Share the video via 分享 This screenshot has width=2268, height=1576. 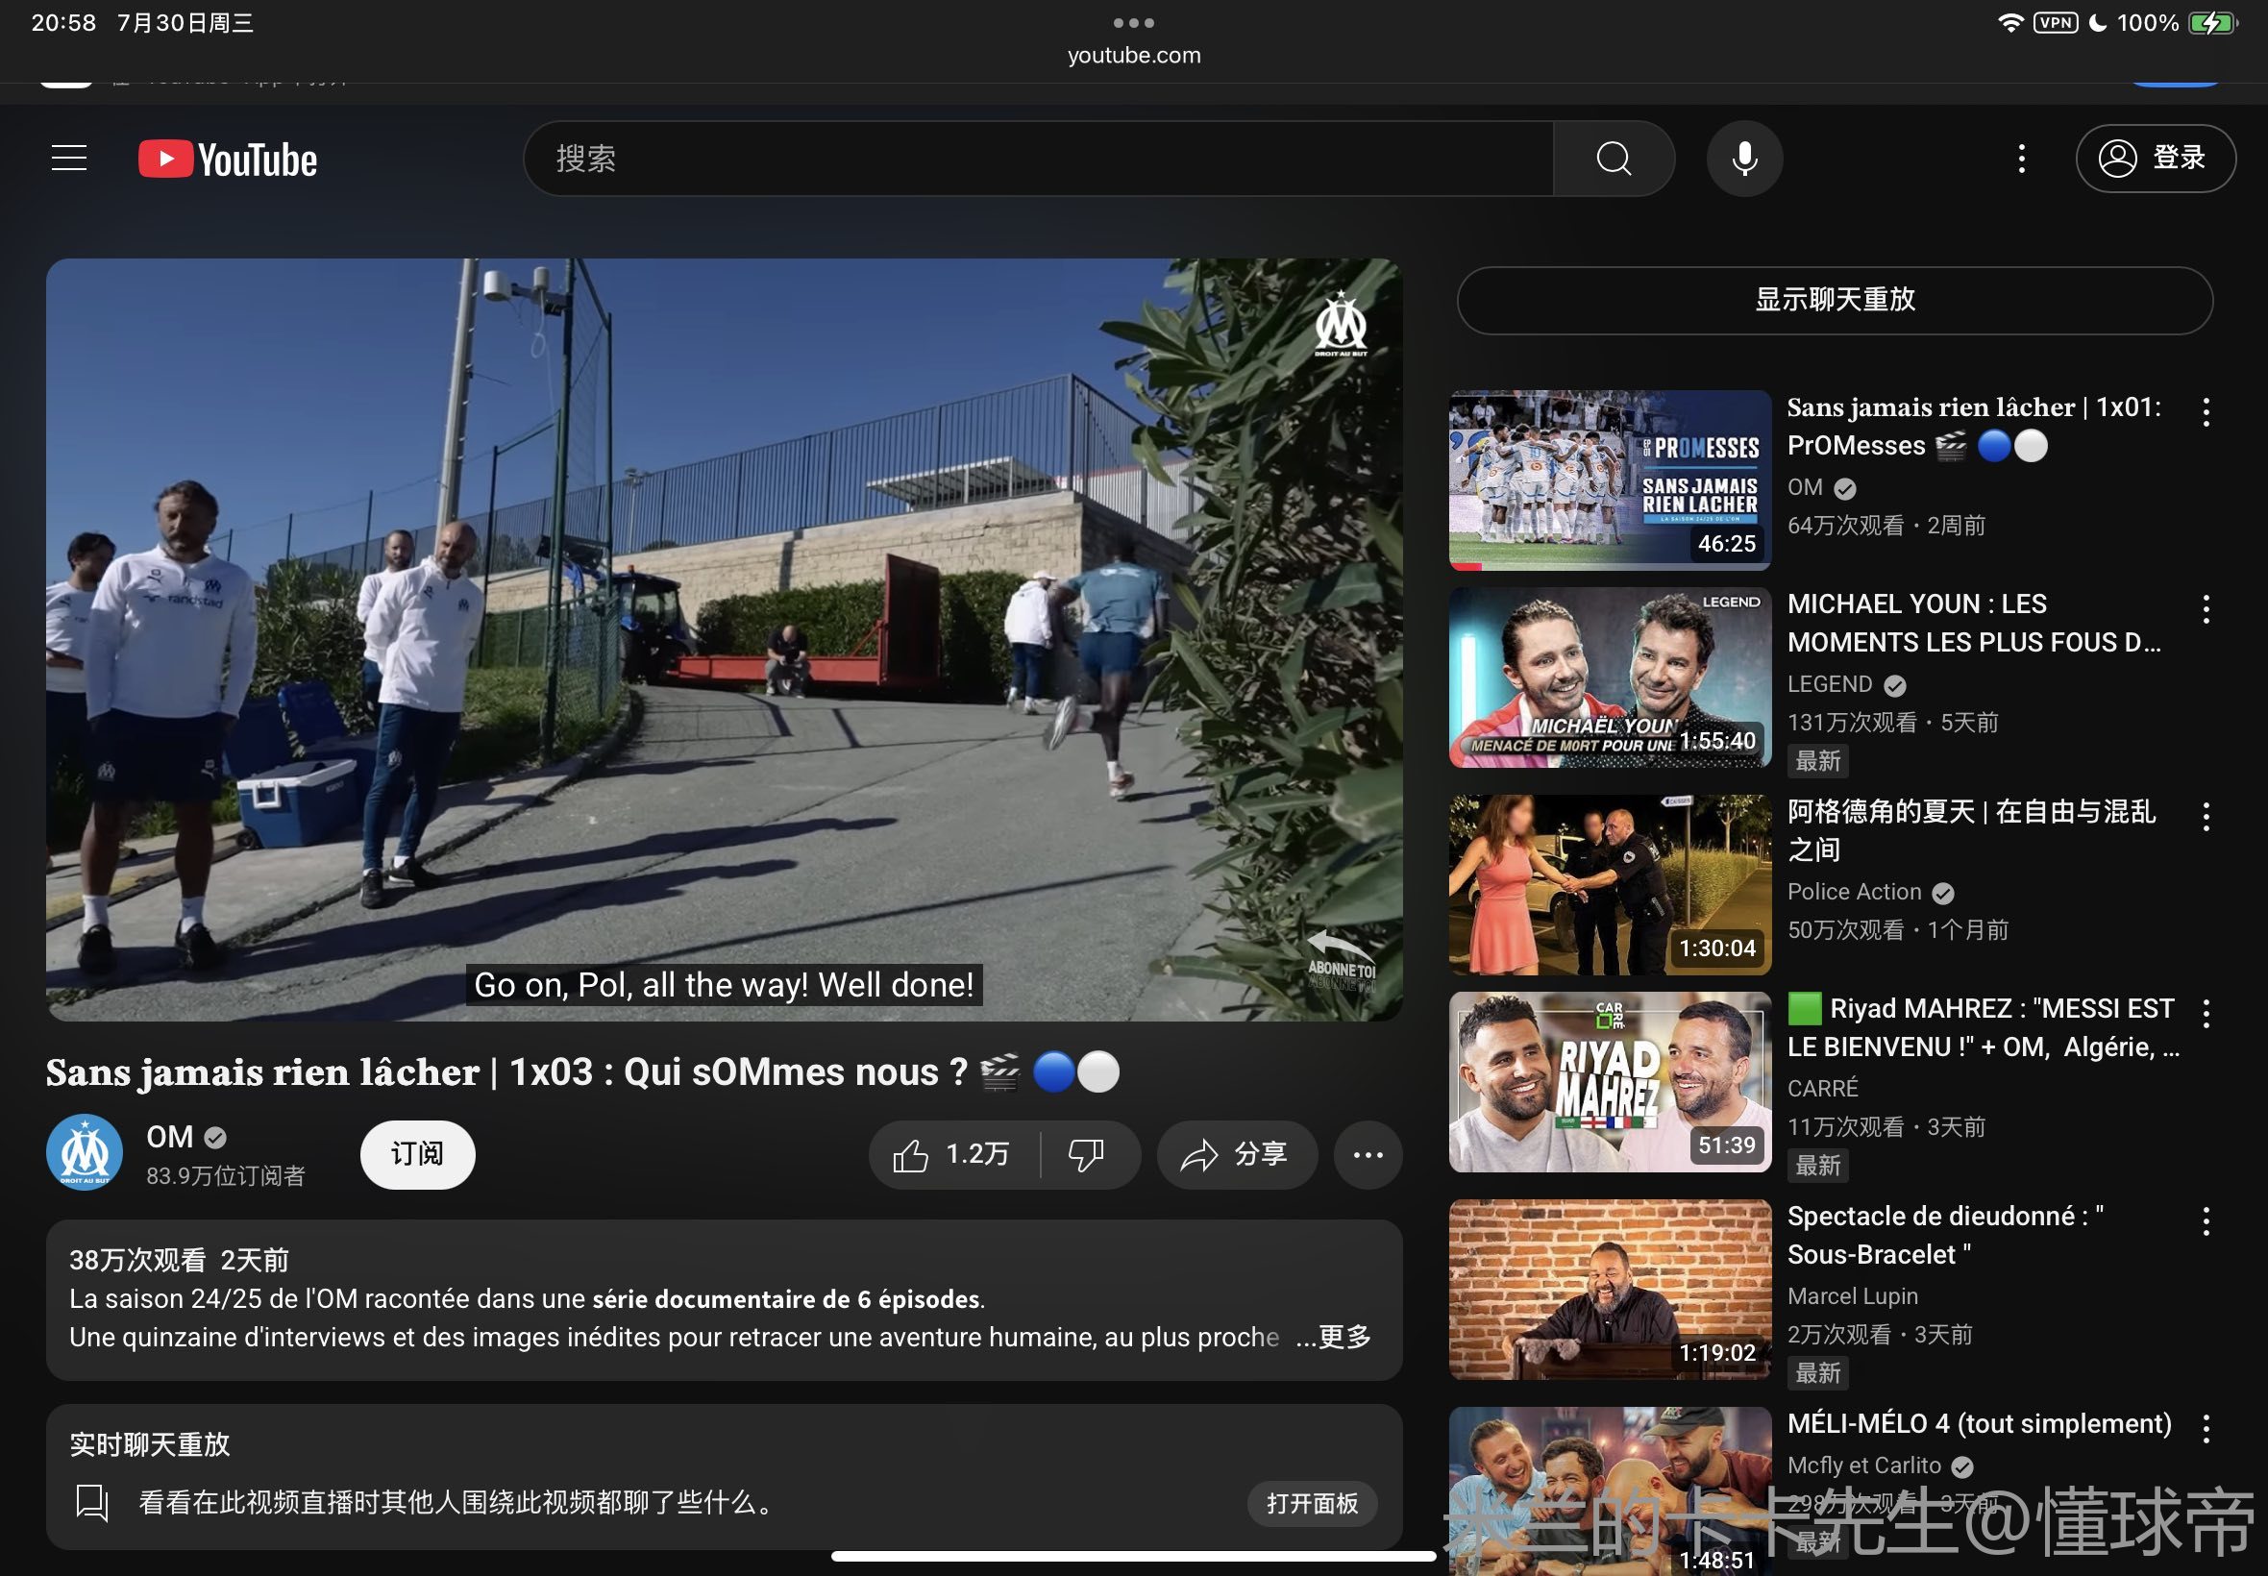point(1236,1154)
